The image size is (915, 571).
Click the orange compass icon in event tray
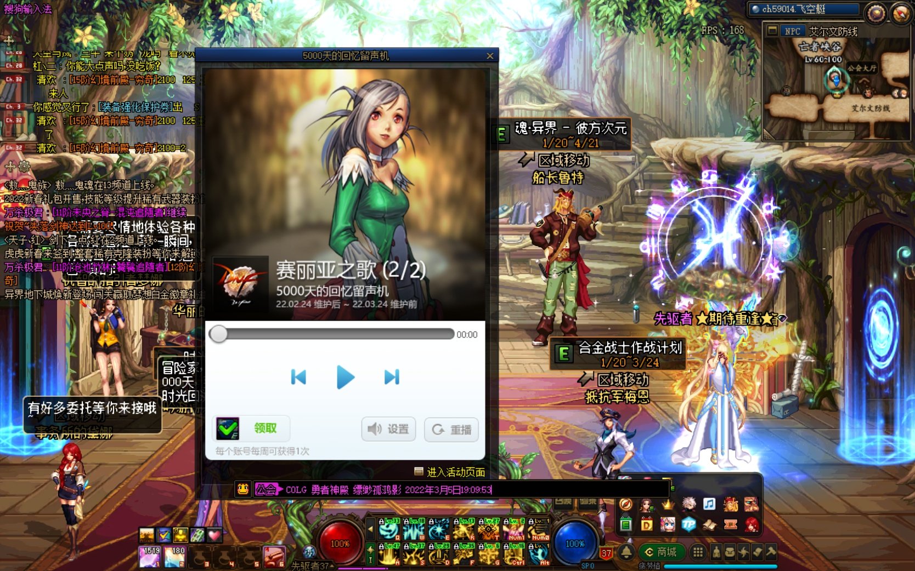point(626,504)
